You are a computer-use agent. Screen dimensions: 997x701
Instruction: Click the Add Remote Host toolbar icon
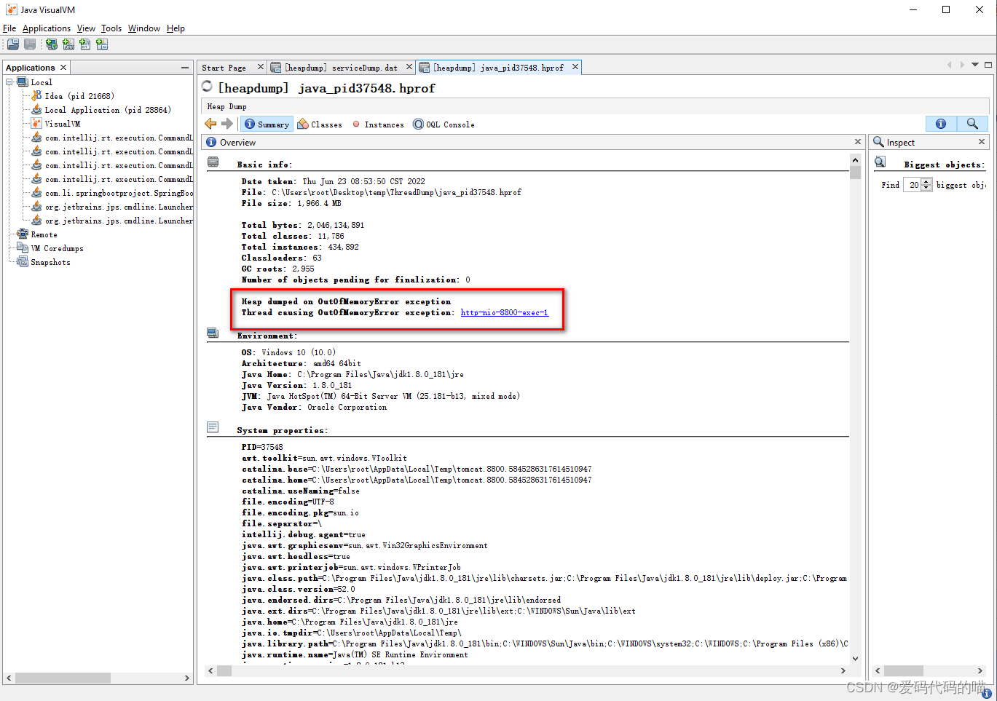(51, 44)
